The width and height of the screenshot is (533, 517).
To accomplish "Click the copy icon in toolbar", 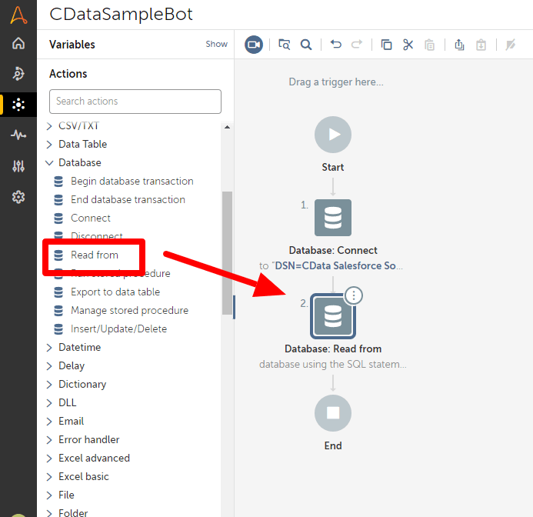I will [x=387, y=45].
